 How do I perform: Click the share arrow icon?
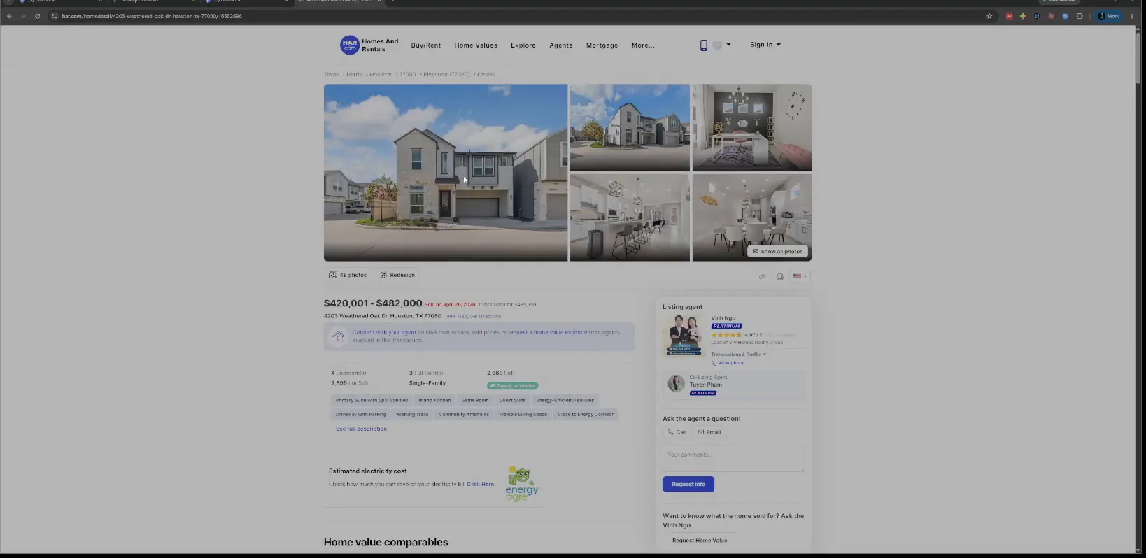762,276
